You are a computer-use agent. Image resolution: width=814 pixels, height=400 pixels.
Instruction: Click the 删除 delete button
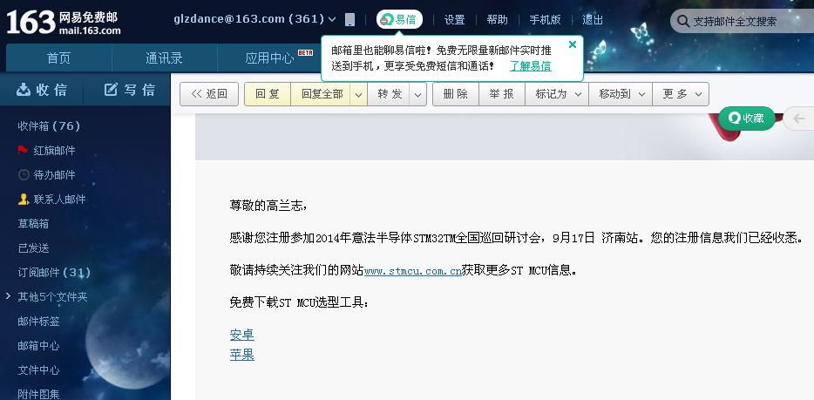pos(455,94)
